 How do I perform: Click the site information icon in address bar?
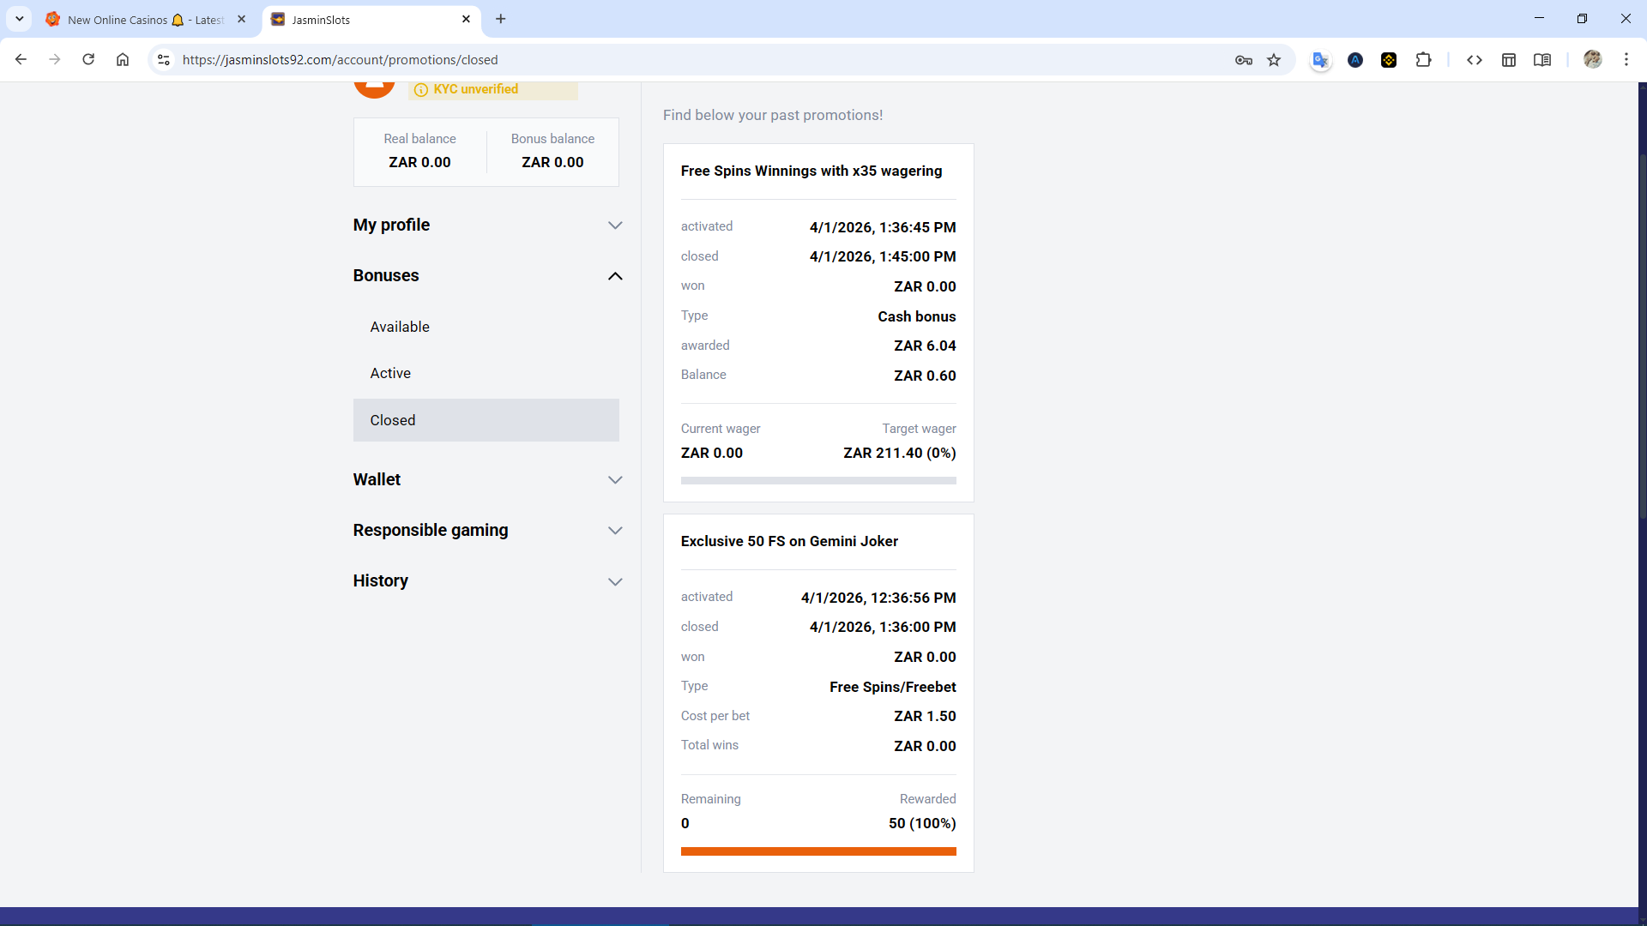164,59
